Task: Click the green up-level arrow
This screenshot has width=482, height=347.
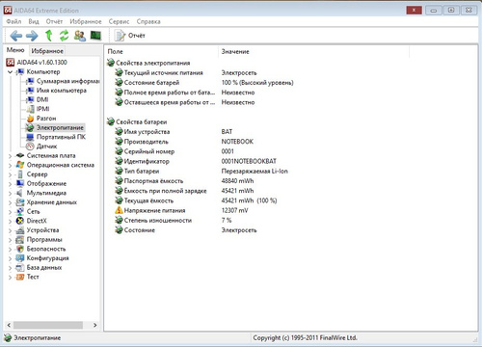Action: (x=49, y=36)
